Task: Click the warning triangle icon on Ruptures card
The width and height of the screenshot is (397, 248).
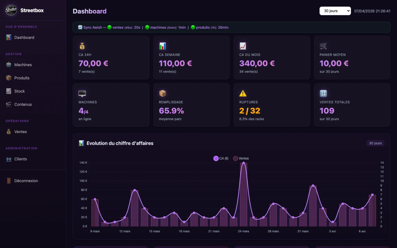Action: 243,93
